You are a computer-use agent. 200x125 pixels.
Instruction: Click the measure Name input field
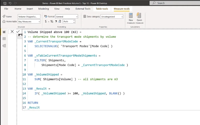(x=29, y=16)
